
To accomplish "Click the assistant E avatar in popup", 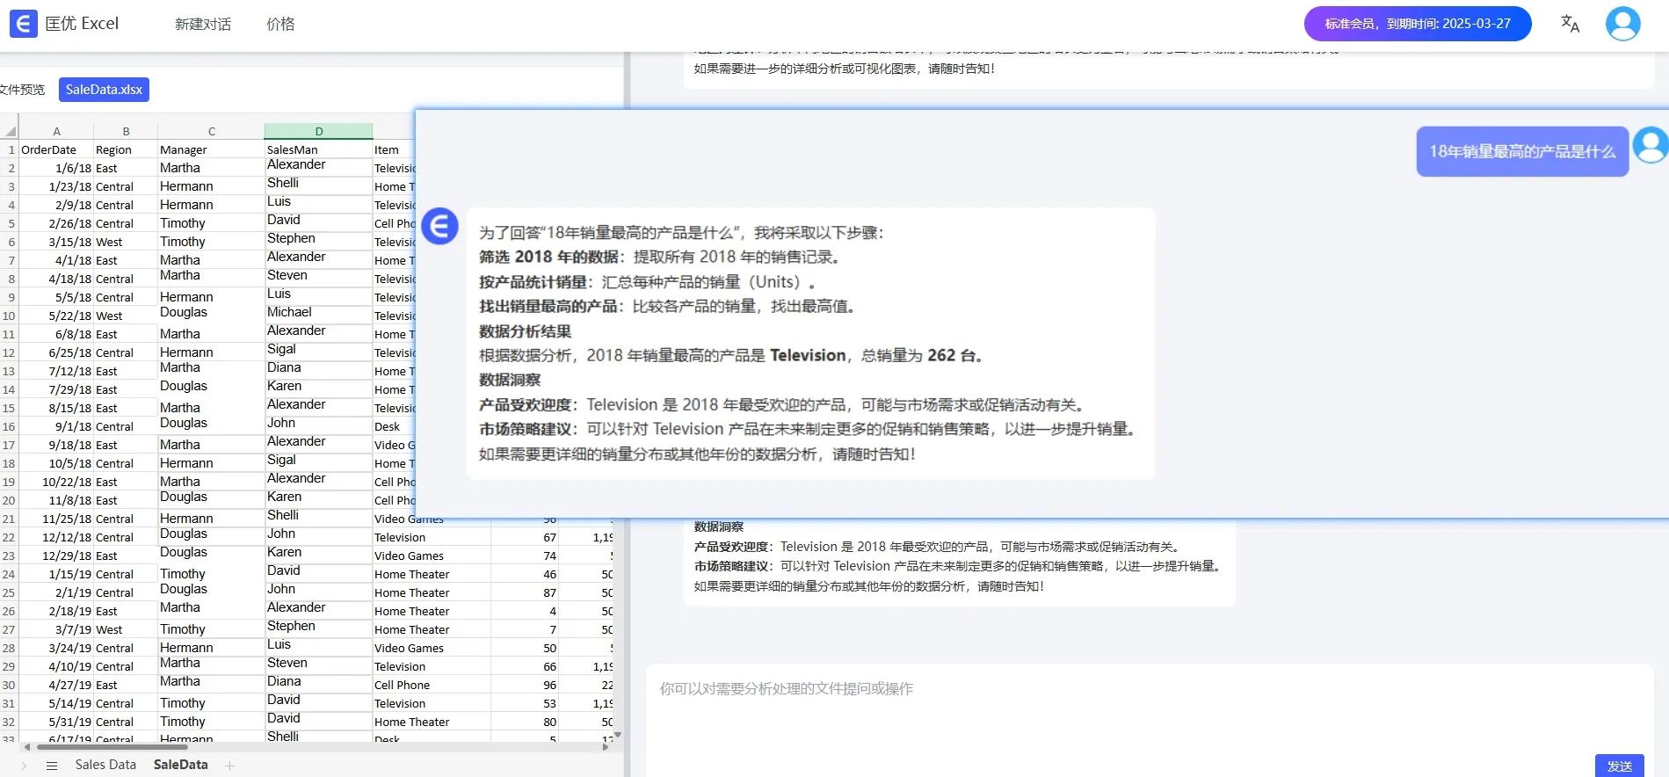I will click(439, 226).
